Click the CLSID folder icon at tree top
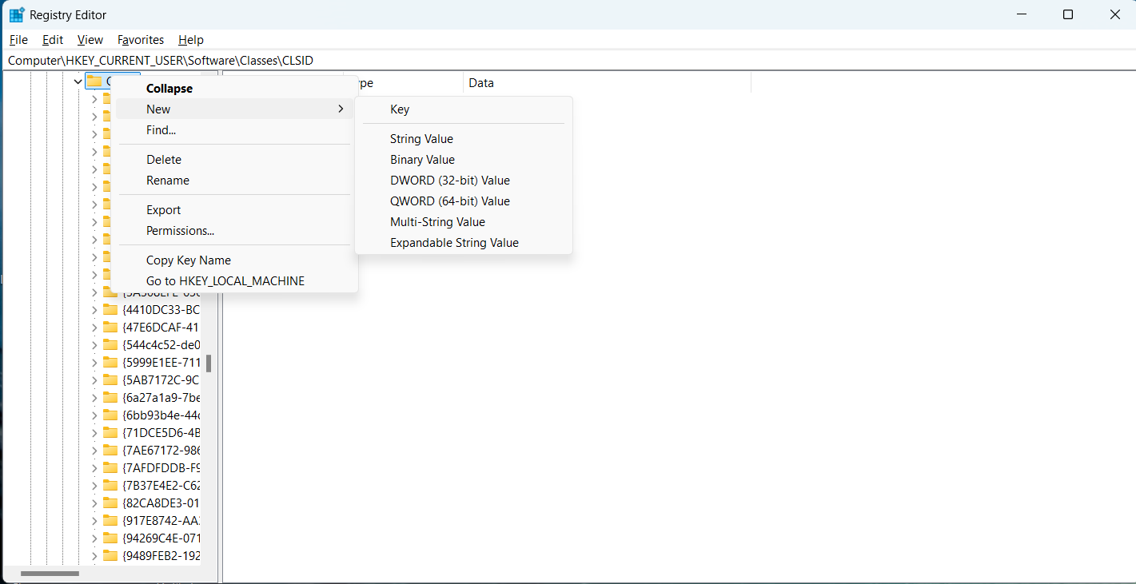 click(94, 81)
